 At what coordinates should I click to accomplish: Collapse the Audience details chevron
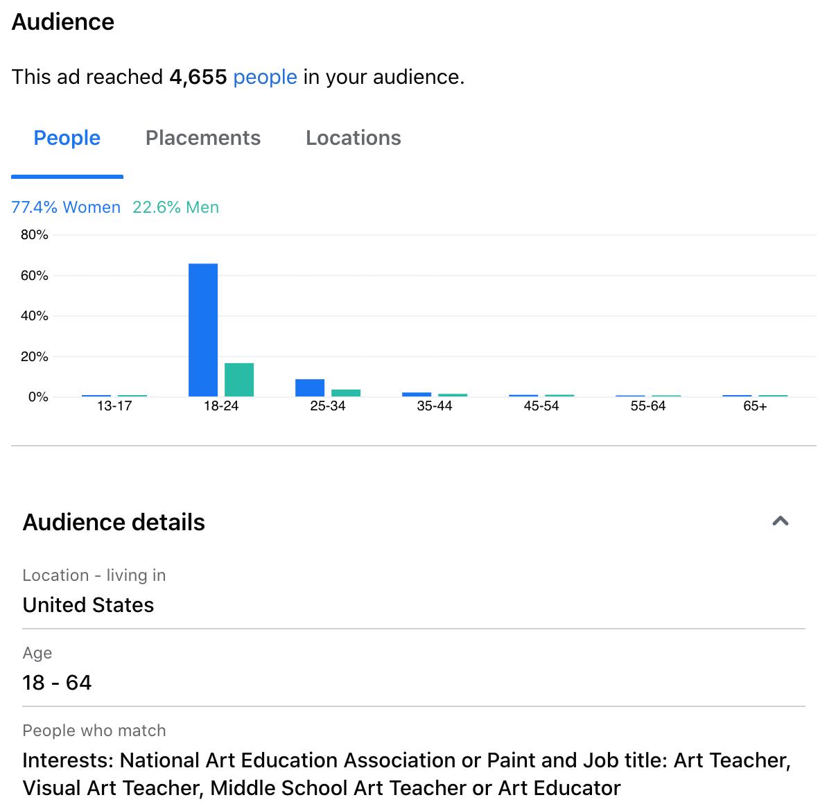coord(781,521)
